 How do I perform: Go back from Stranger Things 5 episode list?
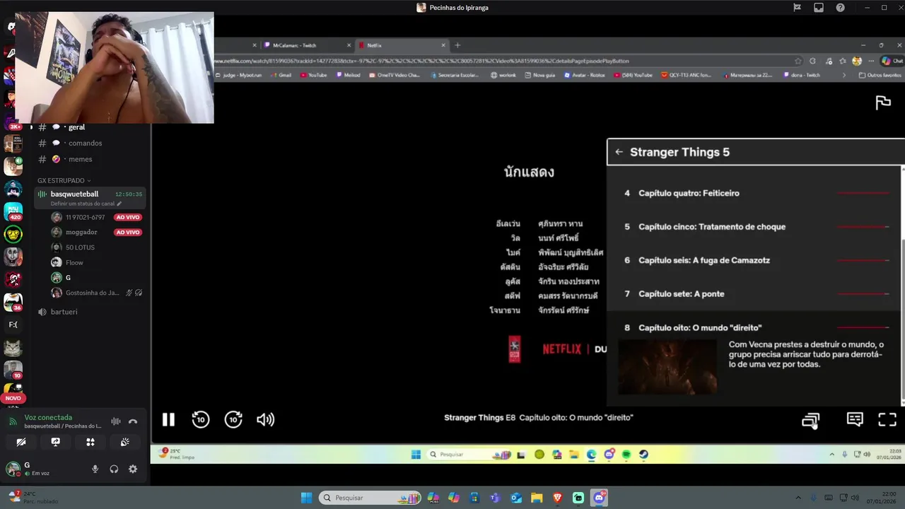coord(619,152)
